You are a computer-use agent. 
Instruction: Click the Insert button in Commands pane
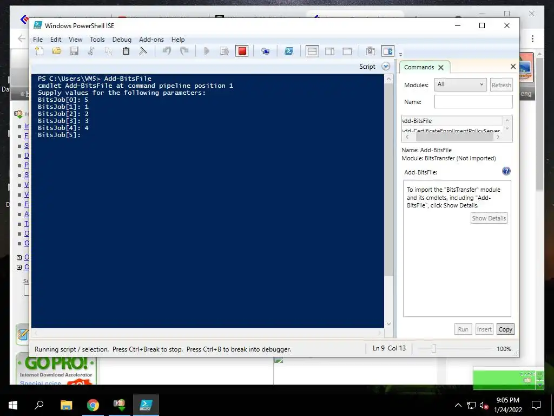point(484,329)
